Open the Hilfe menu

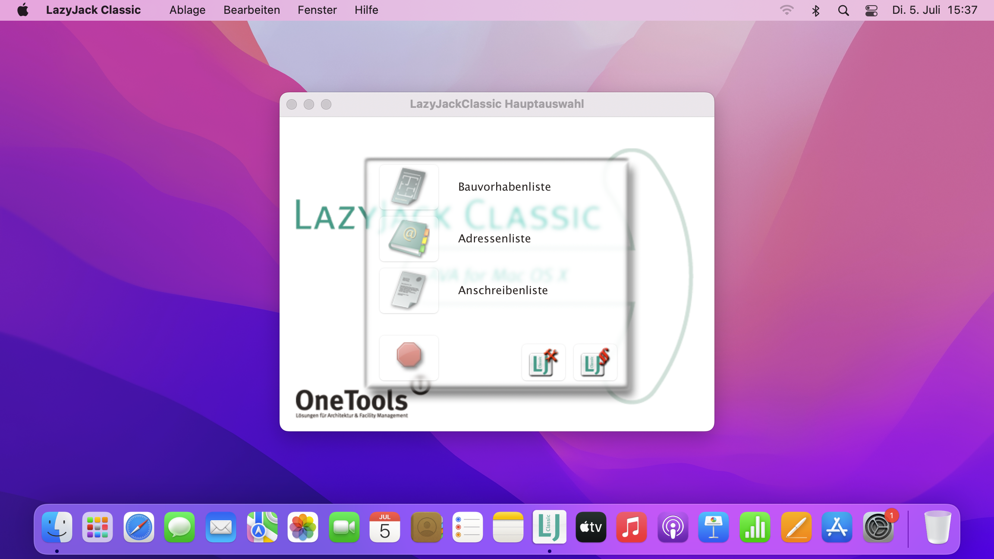click(366, 10)
